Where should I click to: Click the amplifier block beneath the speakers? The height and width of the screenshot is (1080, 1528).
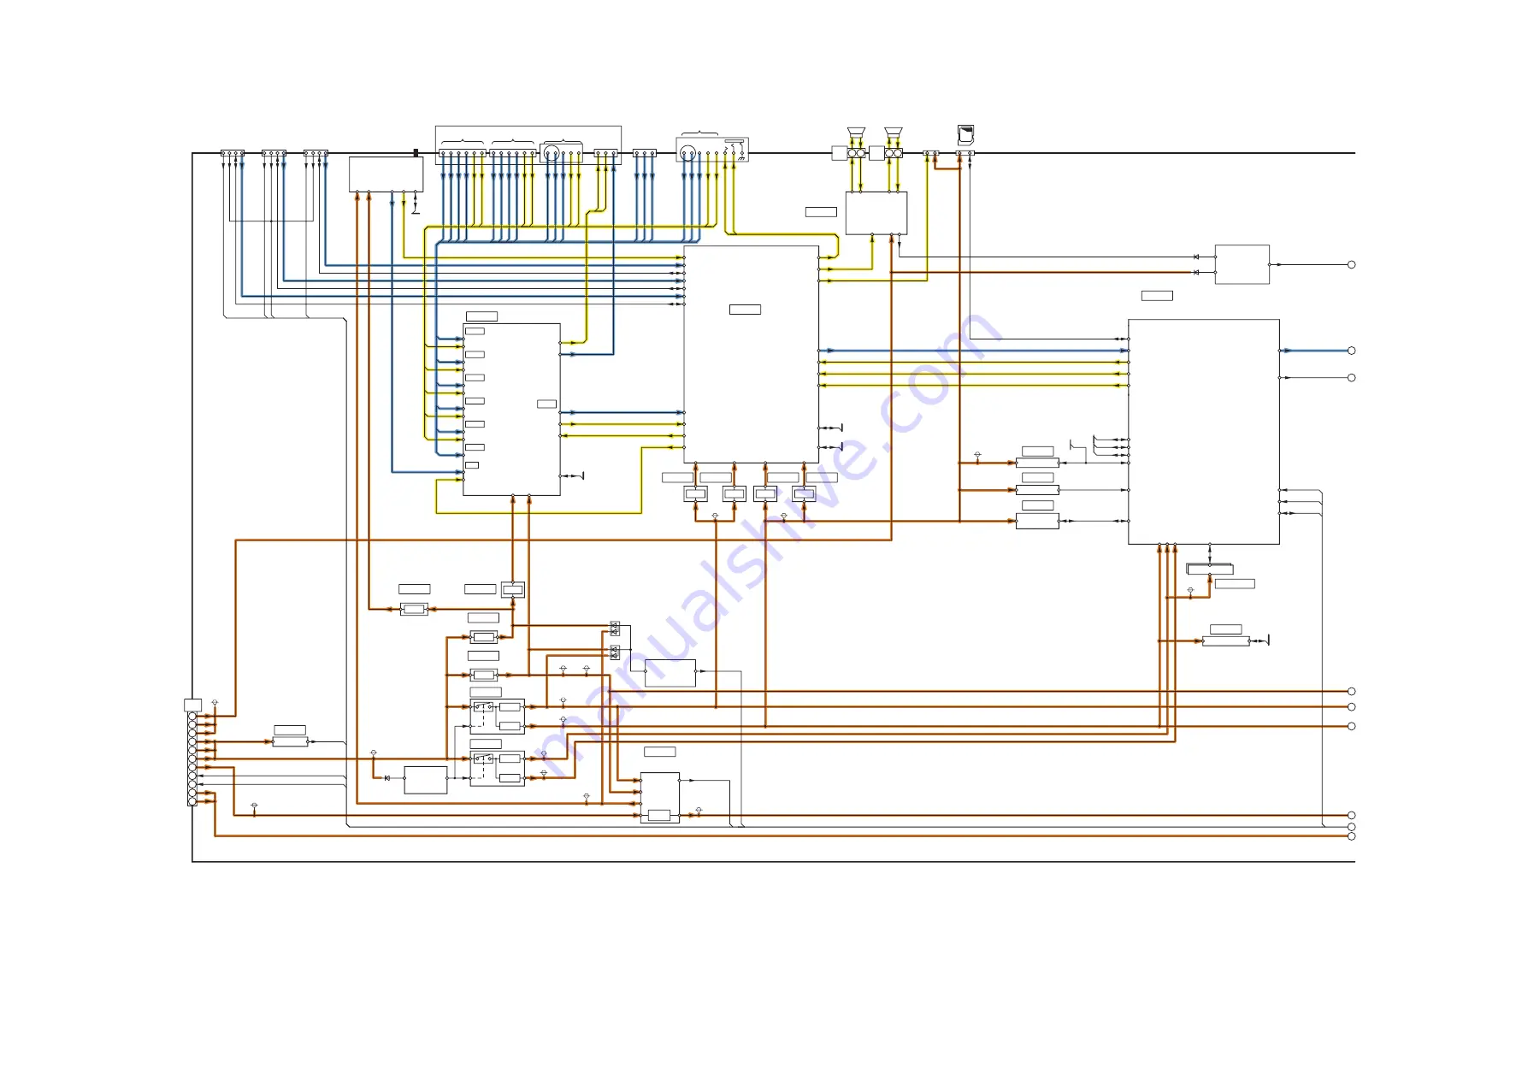point(876,213)
